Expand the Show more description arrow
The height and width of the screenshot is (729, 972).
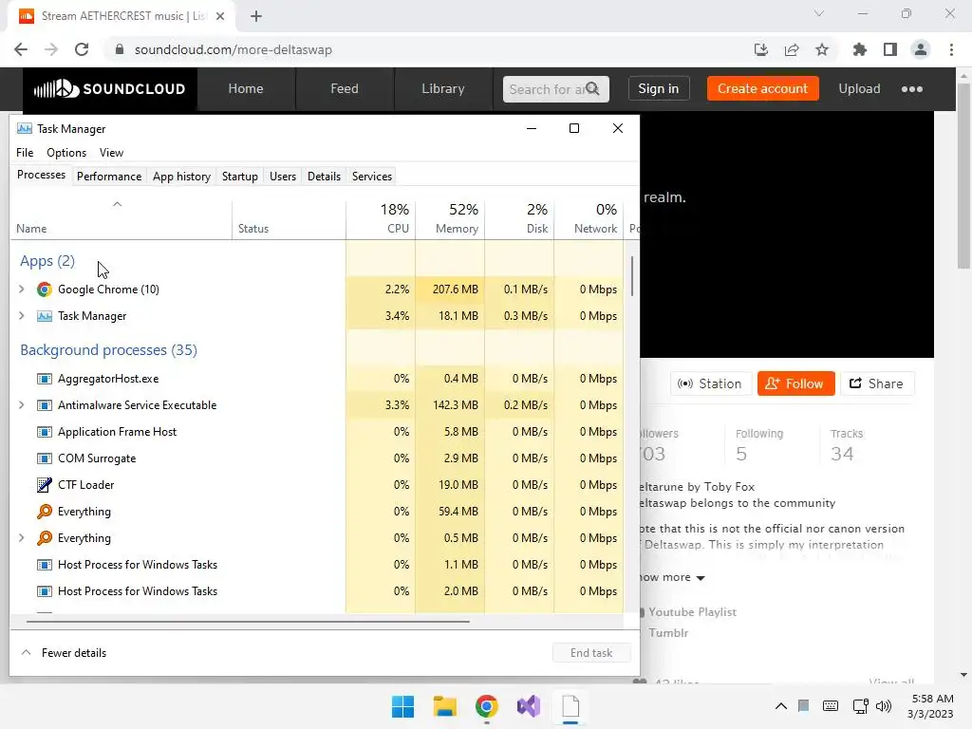pyautogui.click(x=701, y=578)
